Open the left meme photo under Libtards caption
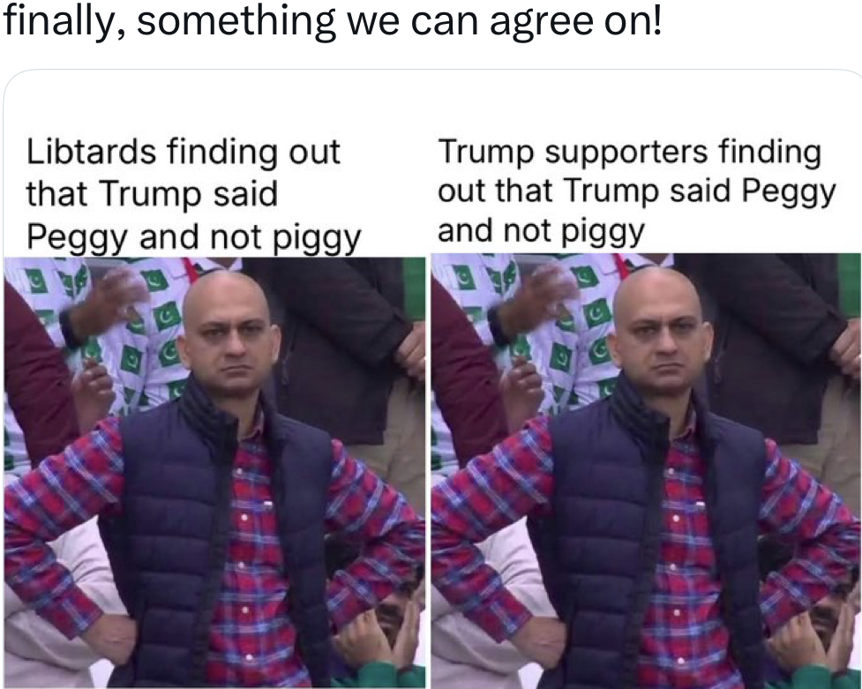The width and height of the screenshot is (862, 689). [x=214, y=472]
